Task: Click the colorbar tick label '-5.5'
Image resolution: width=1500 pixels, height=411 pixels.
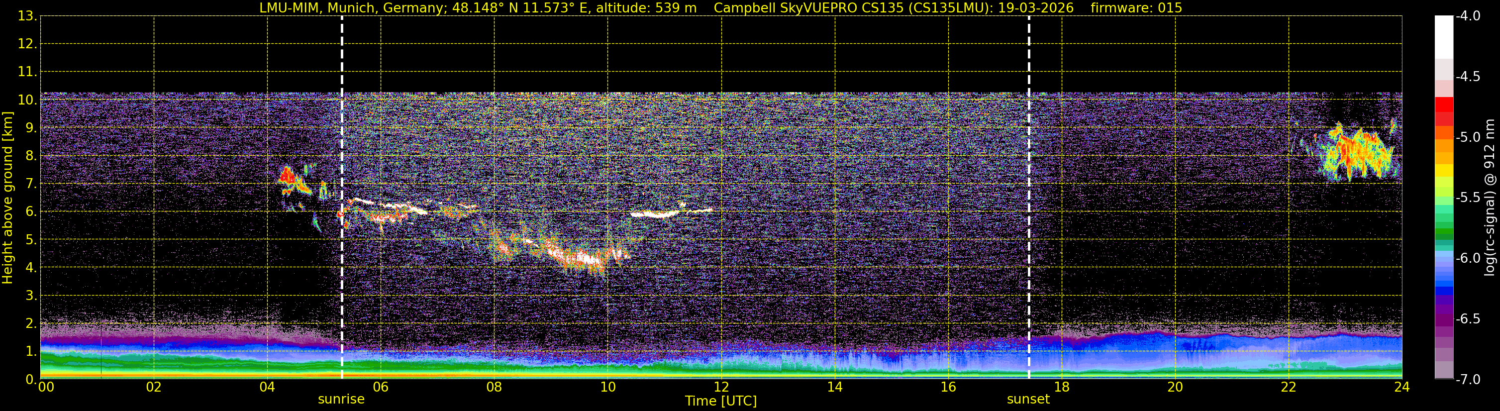Action: pyautogui.click(x=1468, y=198)
